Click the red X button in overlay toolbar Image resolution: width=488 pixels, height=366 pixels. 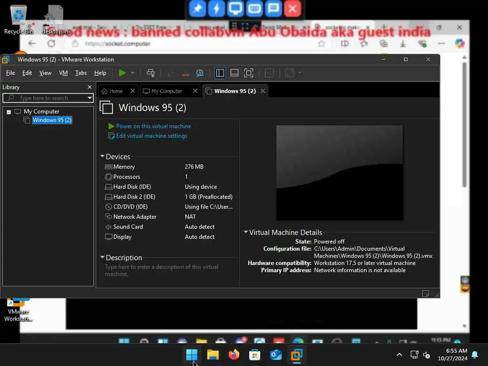(x=293, y=9)
